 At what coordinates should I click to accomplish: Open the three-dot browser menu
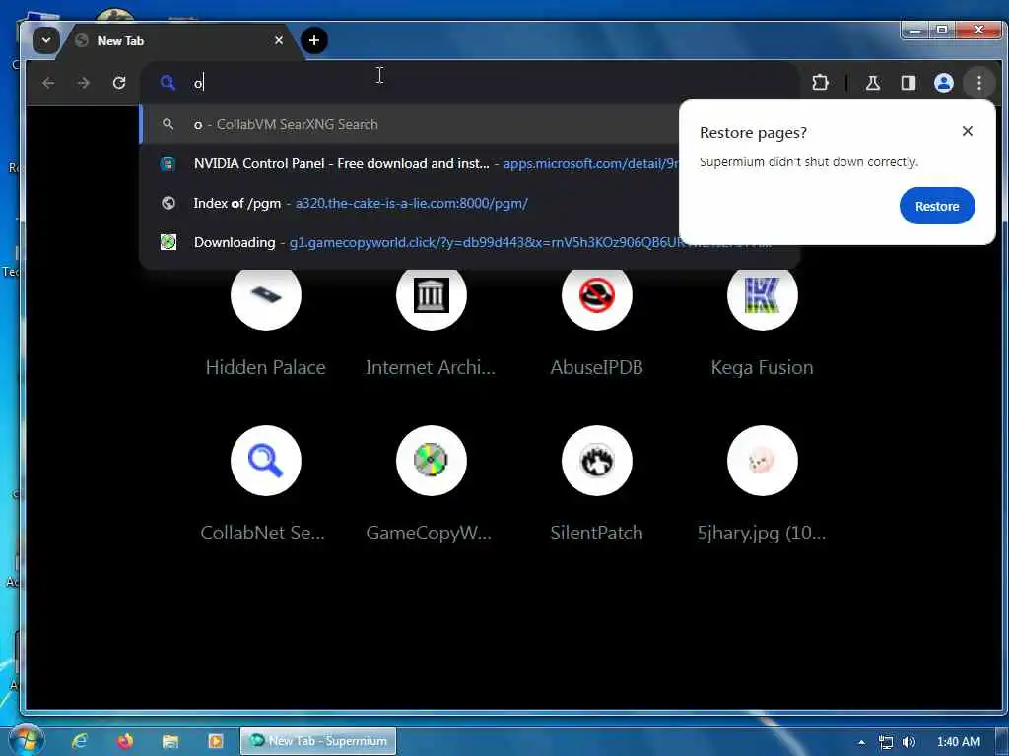(x=978, y=83)
